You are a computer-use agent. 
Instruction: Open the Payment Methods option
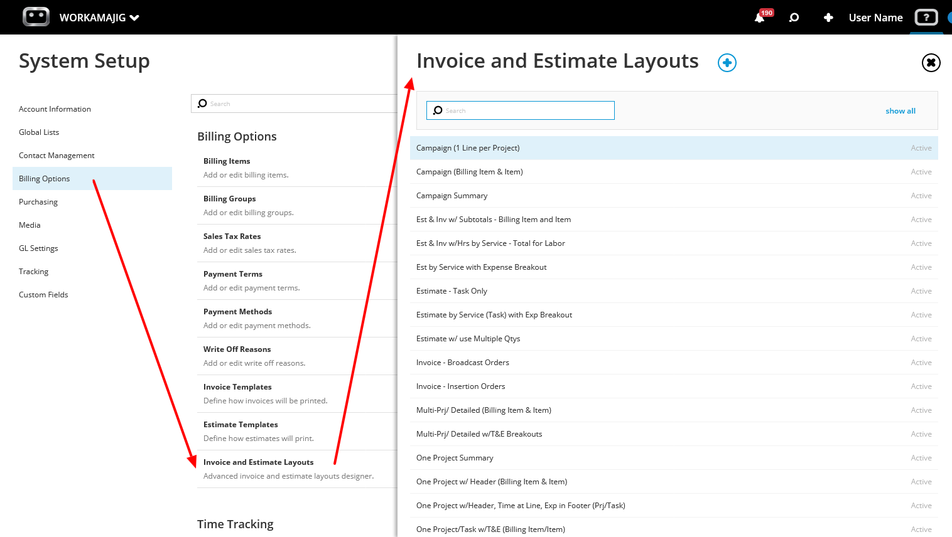tap(297, 319)
